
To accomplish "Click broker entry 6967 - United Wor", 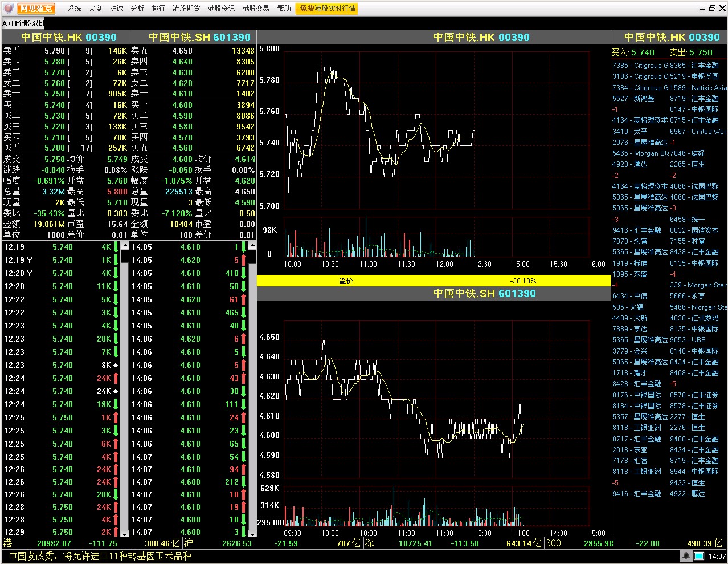I will coord(698,132).
